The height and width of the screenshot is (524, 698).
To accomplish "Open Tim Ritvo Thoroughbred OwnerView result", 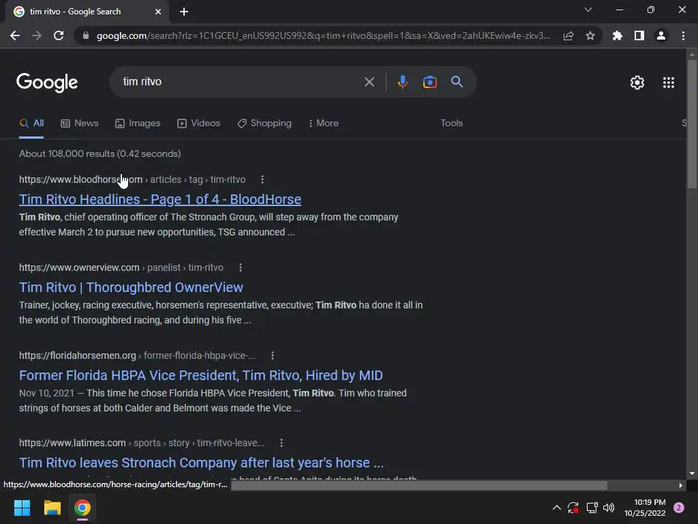I will click(131, 287).
